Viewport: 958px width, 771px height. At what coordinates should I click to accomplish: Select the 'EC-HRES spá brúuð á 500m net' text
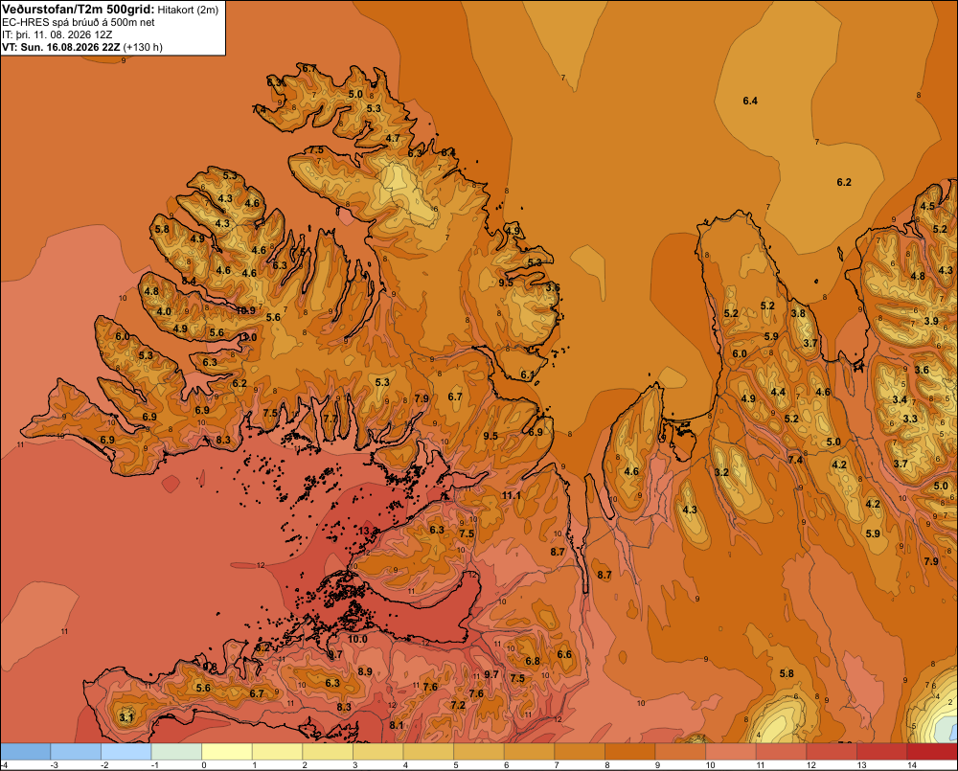pos(79,23)
